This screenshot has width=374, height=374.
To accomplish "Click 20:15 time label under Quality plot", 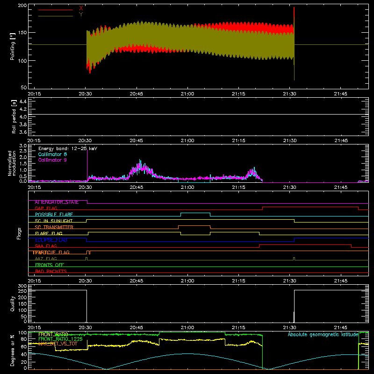I will click(x=34, y=328).
